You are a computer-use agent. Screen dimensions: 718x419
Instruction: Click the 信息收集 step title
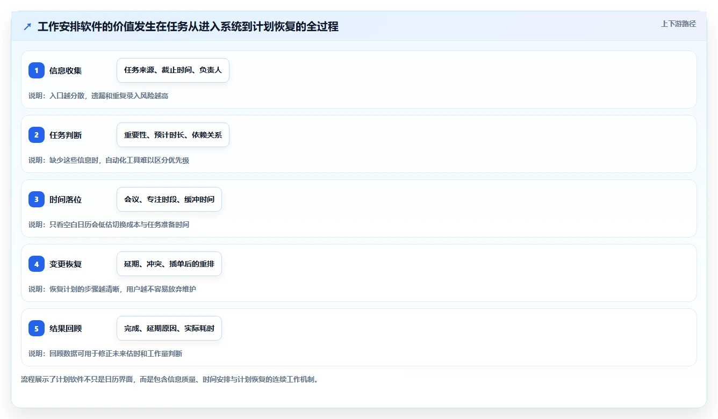coord(66,70)
